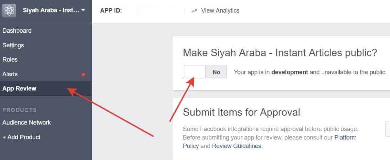The image size is (390, 160).
Task: Open the View Analytics link
Action: tap(220, 11)
